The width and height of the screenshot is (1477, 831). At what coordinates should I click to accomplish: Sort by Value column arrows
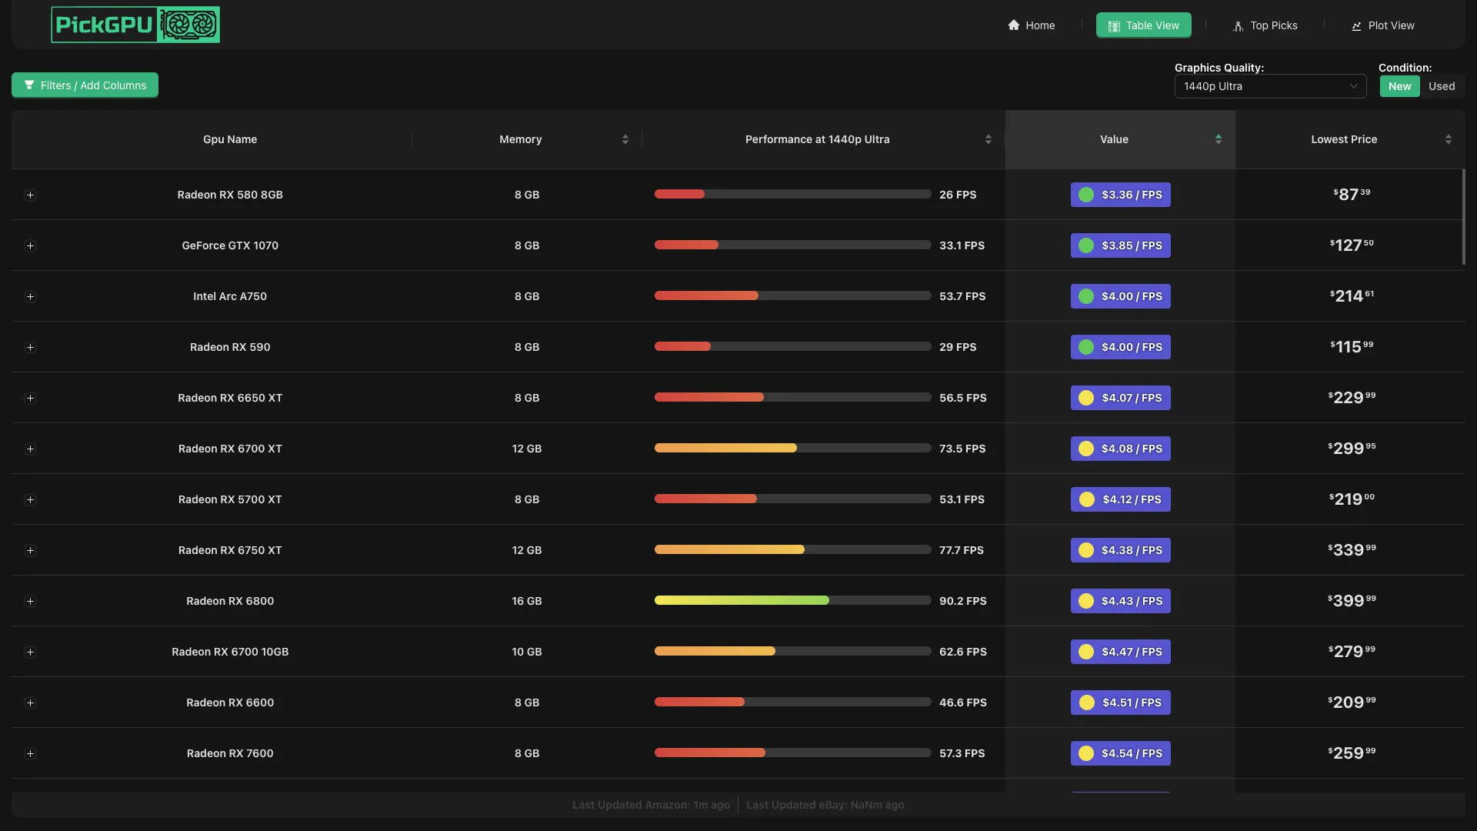tap(1219, 139)
